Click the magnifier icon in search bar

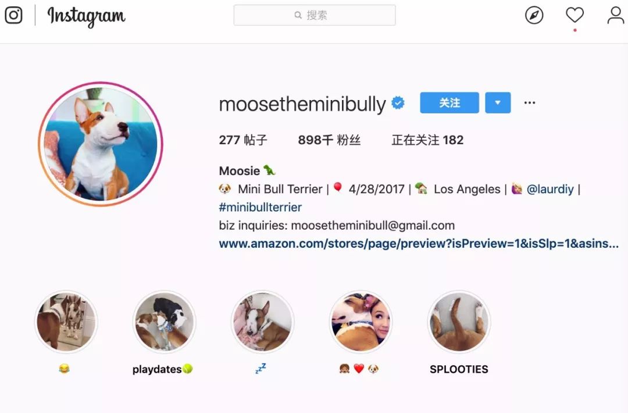(x=298, y=15)
